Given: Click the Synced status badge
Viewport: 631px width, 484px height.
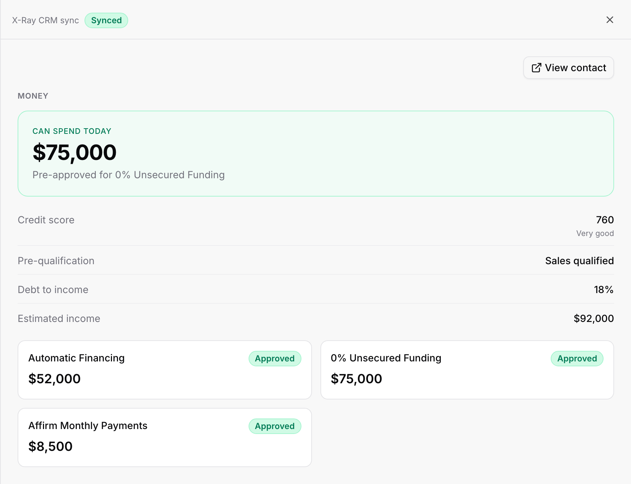Looking at the screenshot, I should [x=106, y=20].
